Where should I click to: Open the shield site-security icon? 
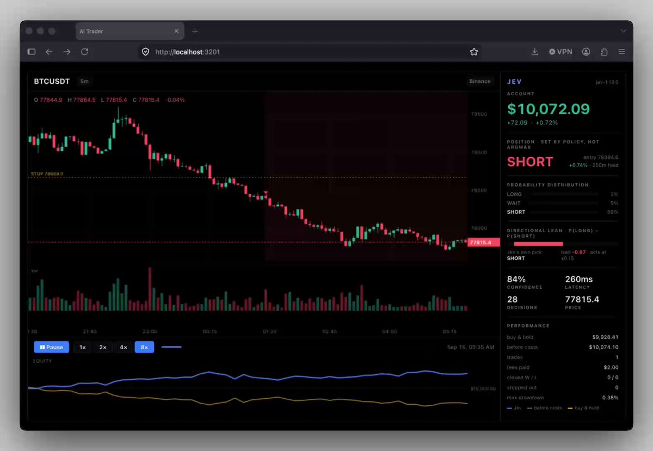[145, 52]
